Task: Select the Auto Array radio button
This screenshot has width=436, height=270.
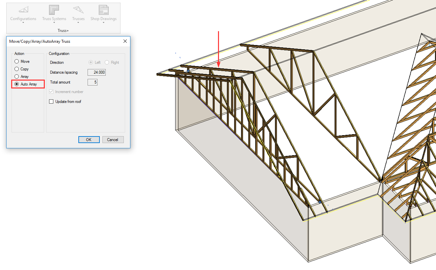Action: (x=16, y=84)
